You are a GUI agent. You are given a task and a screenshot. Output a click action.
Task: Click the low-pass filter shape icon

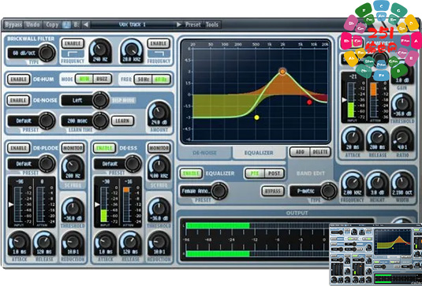(159, 54)
